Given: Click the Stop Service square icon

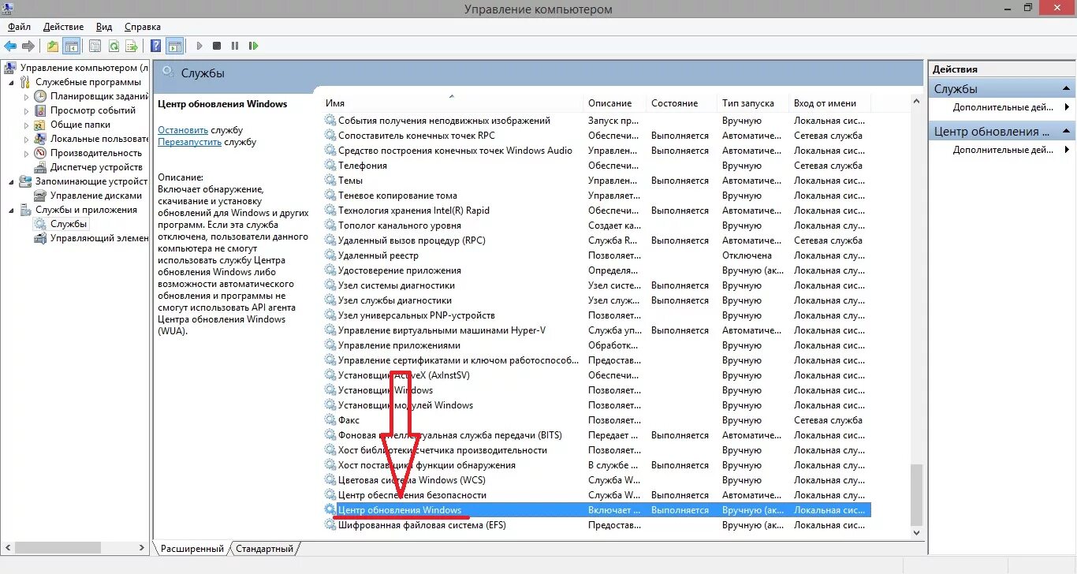Looking at the screenshot, I should pos(217,47).
